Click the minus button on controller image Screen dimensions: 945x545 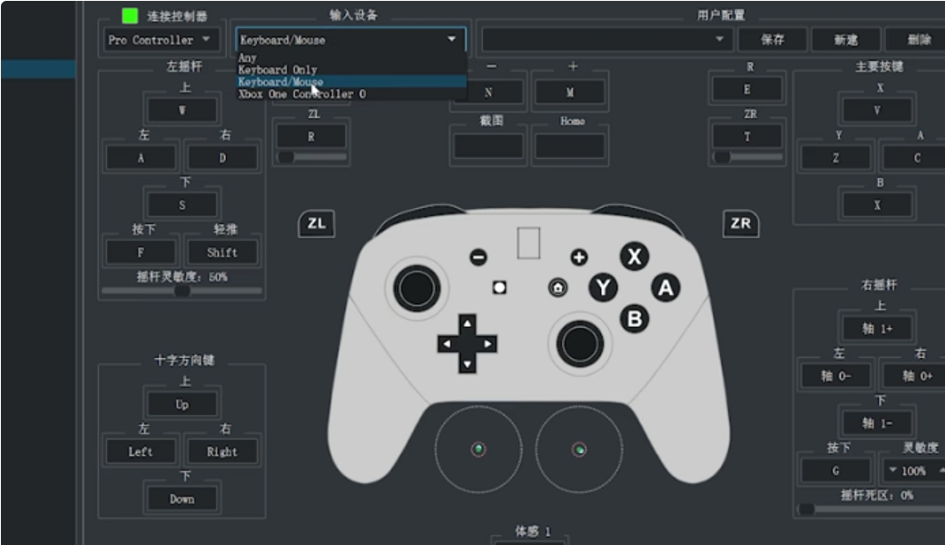click(x=478, y=257)
